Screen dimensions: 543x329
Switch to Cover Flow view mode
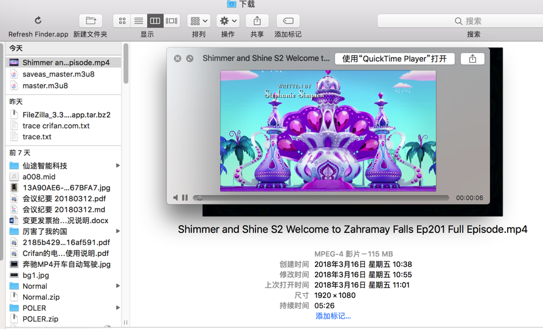(171, 21)
